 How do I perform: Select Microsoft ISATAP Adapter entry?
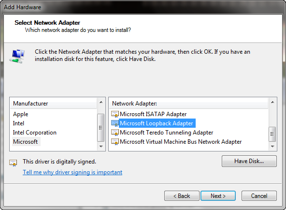(153, 114)
